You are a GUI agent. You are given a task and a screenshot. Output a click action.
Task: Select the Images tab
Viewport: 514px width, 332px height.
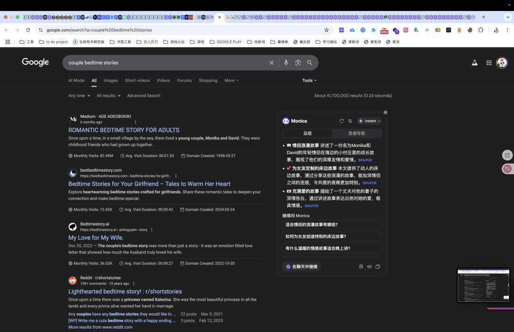pyautogui.click(x=110, y=80)
